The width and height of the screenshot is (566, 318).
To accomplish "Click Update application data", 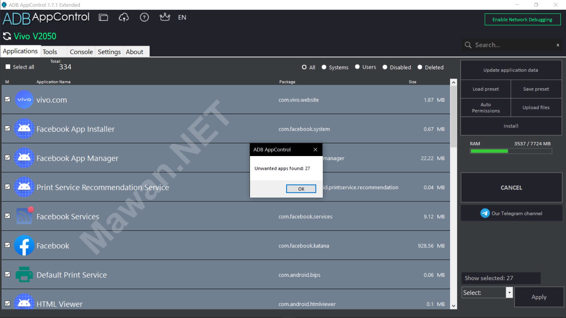I will [x=511, y=70].
